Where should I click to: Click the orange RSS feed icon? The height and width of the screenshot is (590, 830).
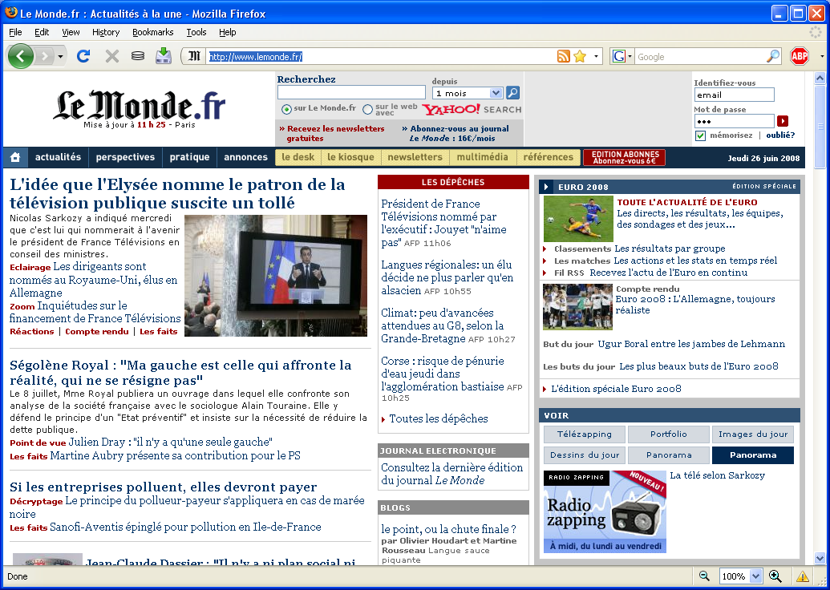tap(564, 56)
